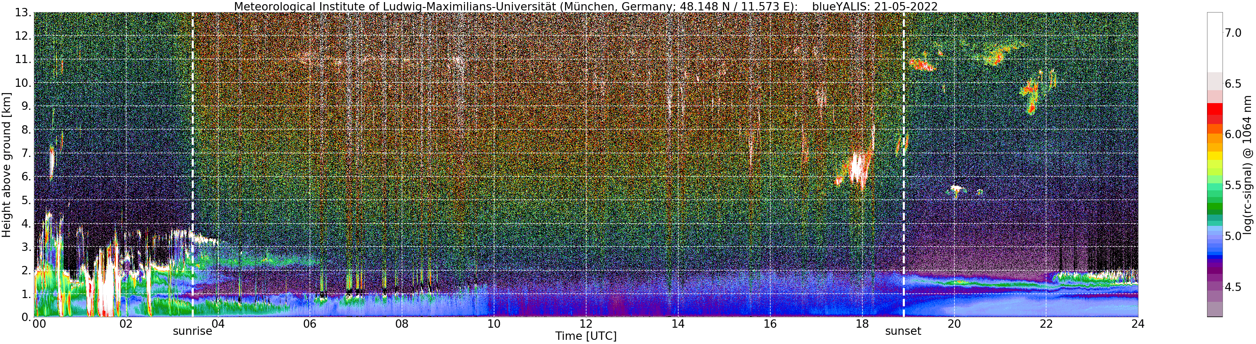Click the time tick label 12
Screen dimensions: 1256x344
click(x=586, y=324)
